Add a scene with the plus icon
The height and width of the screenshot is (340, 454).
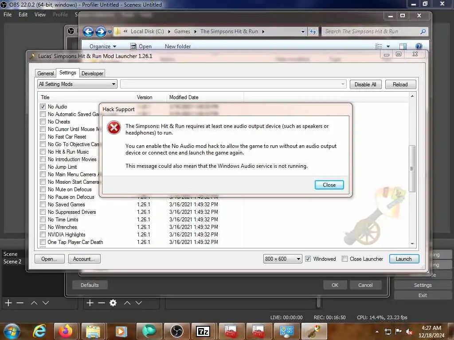[8, 303]
